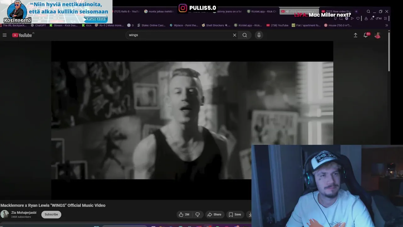This screenshot has width=403, height=227.
Task: Open the Zia Mohajerjasbi channel avatar
Action: (x=5, y=214)
